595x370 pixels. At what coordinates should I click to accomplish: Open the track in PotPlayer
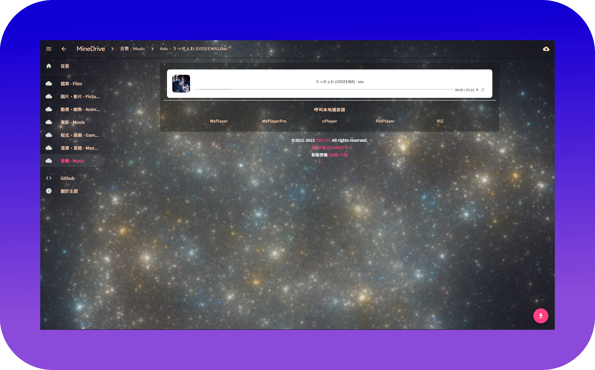(385, 121)
